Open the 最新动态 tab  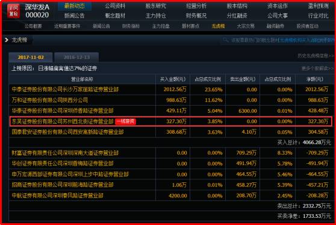tap(74, 6)
